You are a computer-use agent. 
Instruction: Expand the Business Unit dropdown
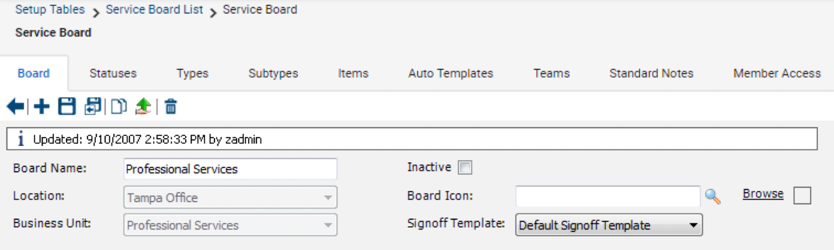[x=231, y=225]
